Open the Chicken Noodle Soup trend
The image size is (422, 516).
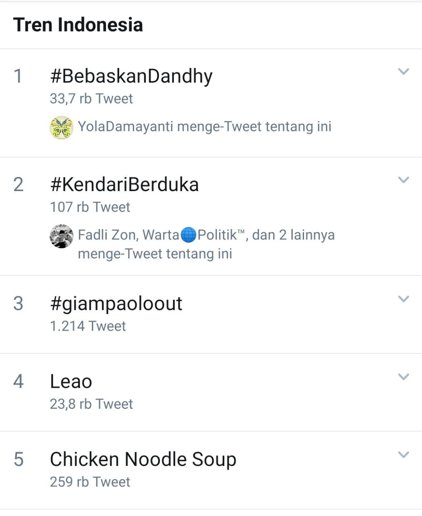pos(143,459)
